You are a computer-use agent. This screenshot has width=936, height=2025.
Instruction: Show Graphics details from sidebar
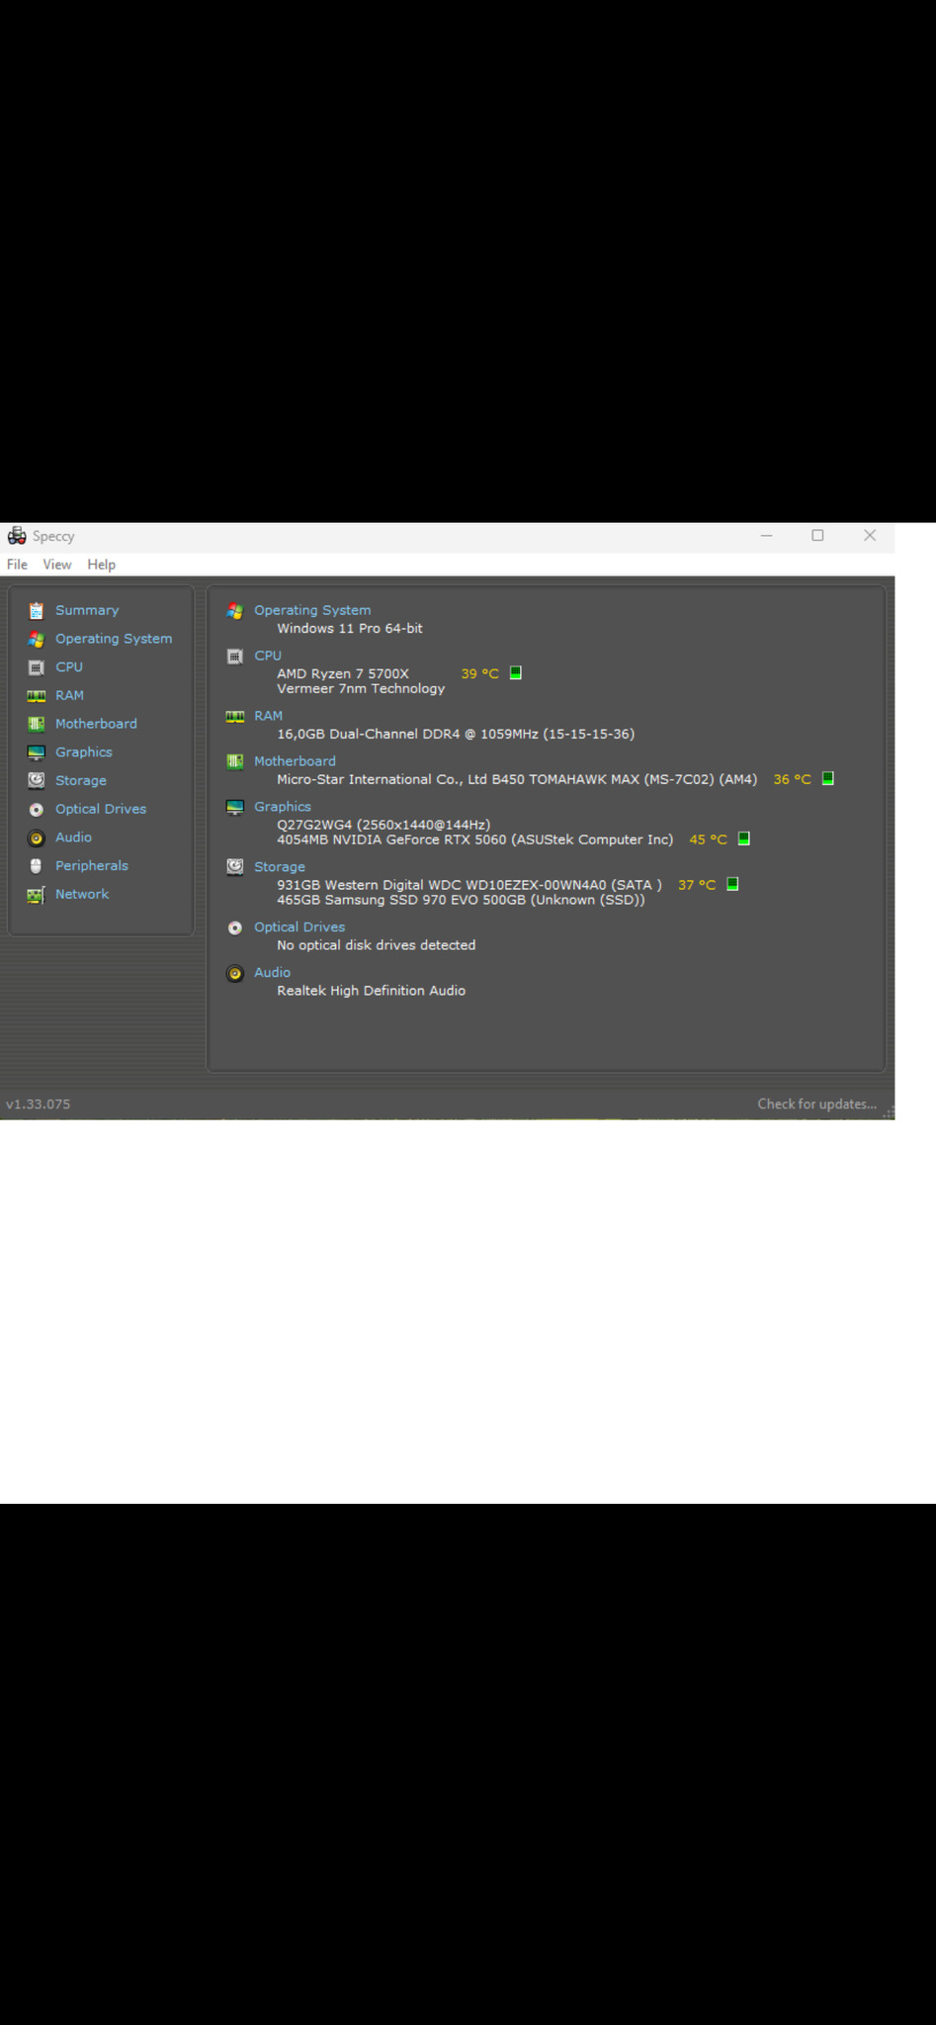84,752
